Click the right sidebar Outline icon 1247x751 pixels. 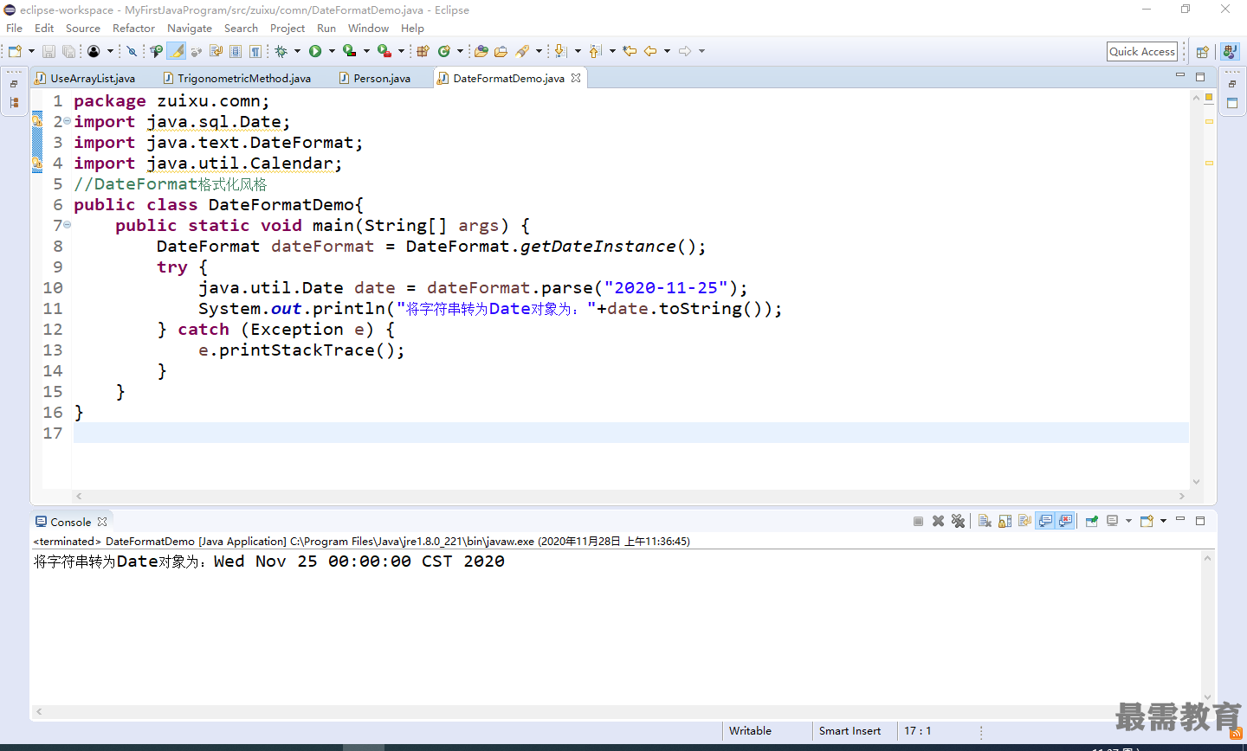click(x=1232, y=103)
